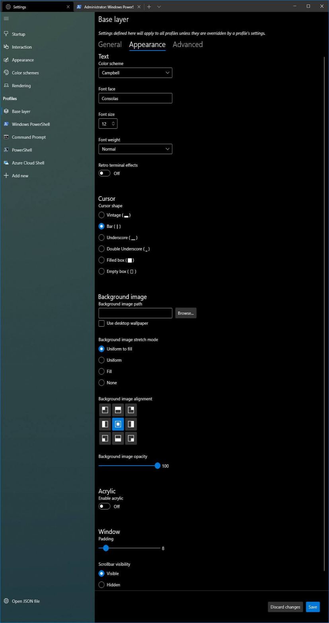This screenshot has height=623, width=329.
Task: Select the Command Prompt profile
Action: tap(47, 137)
